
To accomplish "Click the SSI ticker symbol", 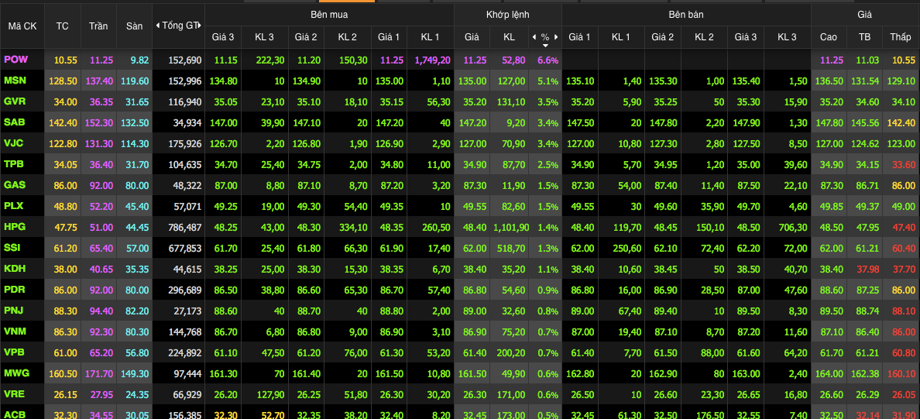I will [x=13, y=247].
